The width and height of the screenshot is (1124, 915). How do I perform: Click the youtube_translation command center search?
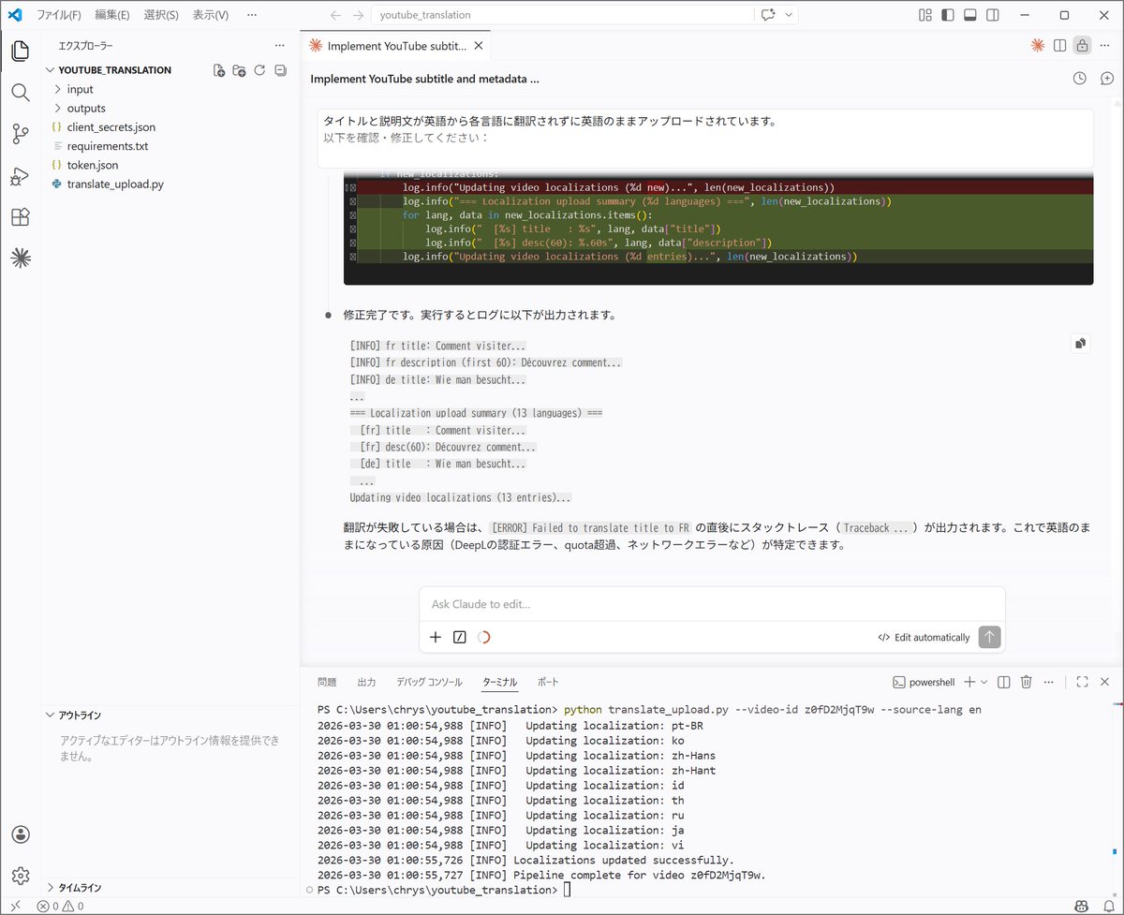pyautogui.click(x=562, y=15)
